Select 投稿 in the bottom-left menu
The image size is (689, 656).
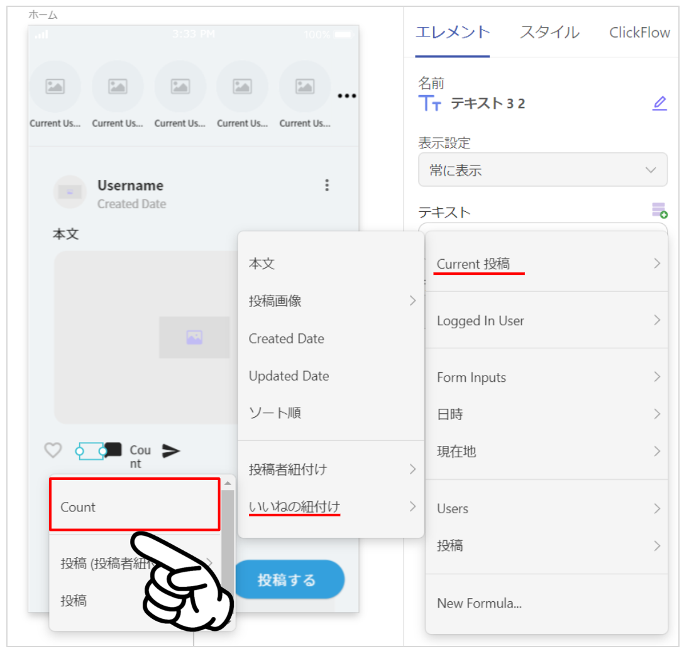point(135,601)
